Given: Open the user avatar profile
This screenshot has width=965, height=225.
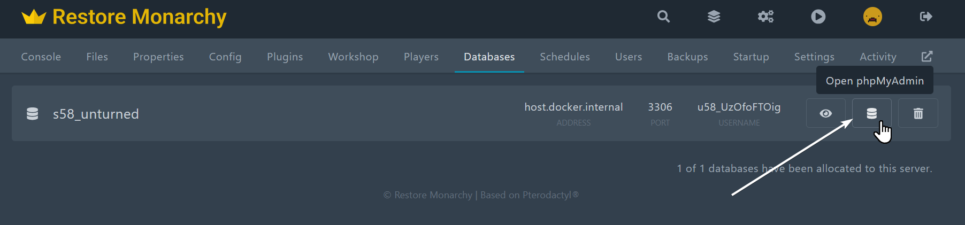Looking at the screenshot, I should tap(872, 17).
